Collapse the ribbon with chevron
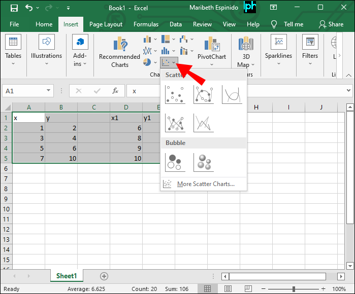This screenshot has width=355, height=294. click(x=349, y=75)
